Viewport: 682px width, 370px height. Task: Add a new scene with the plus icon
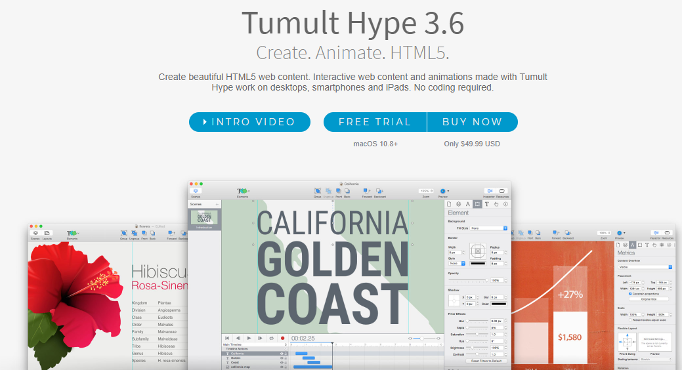pos(217,204)
